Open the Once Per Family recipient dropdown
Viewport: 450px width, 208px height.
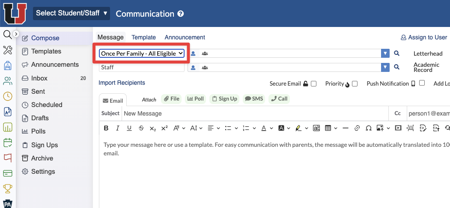pos(142,53)
